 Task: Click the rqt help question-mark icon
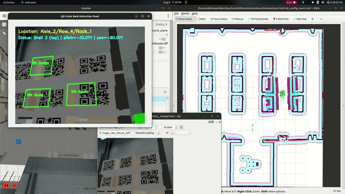click(213, 122)
